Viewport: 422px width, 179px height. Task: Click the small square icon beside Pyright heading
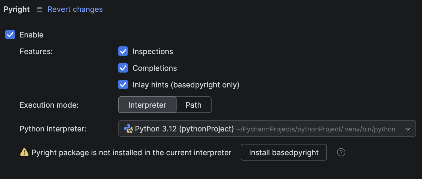click(x=39, y=9)
